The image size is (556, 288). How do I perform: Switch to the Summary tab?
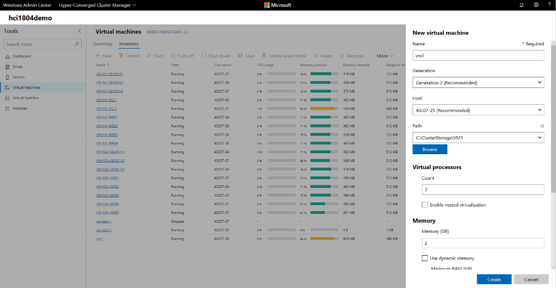tap(103, 44)
